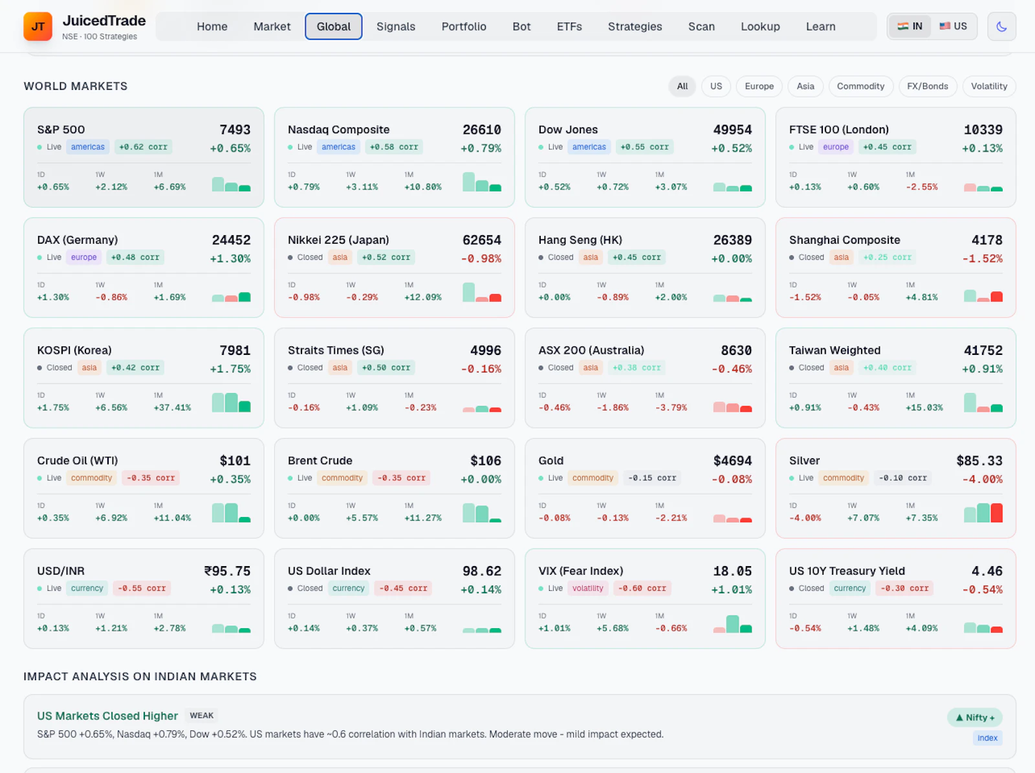Viewport: 1035px width, 773px height.
Task: Click ASX 200 (Australia) title
Action: click(x=591, y=350)
